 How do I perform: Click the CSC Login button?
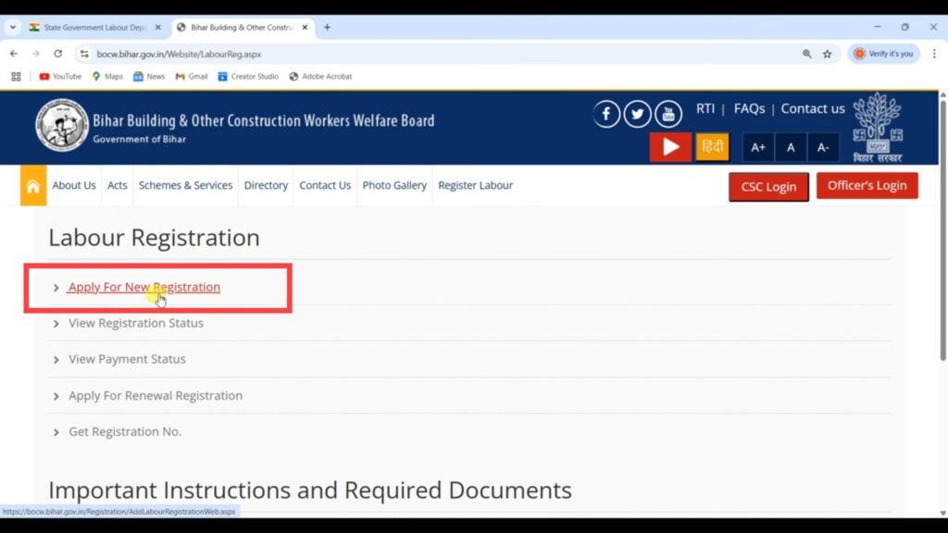[768, 187]
